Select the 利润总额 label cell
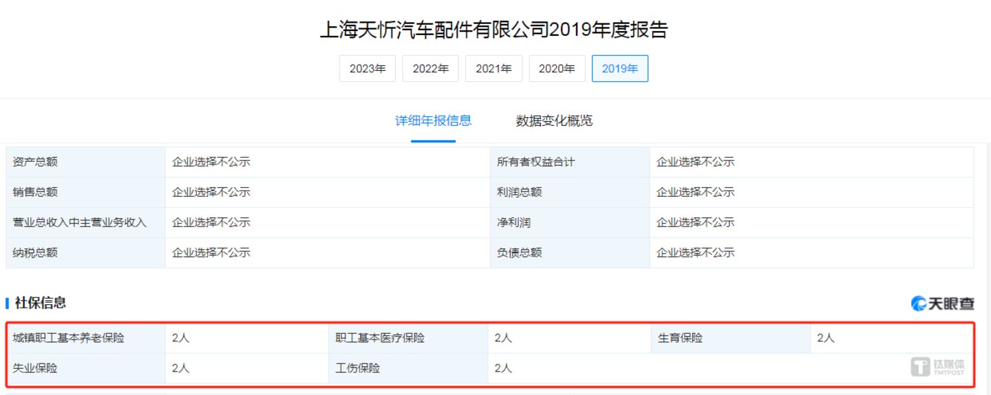The image size is (991, 395). (520, 193)
